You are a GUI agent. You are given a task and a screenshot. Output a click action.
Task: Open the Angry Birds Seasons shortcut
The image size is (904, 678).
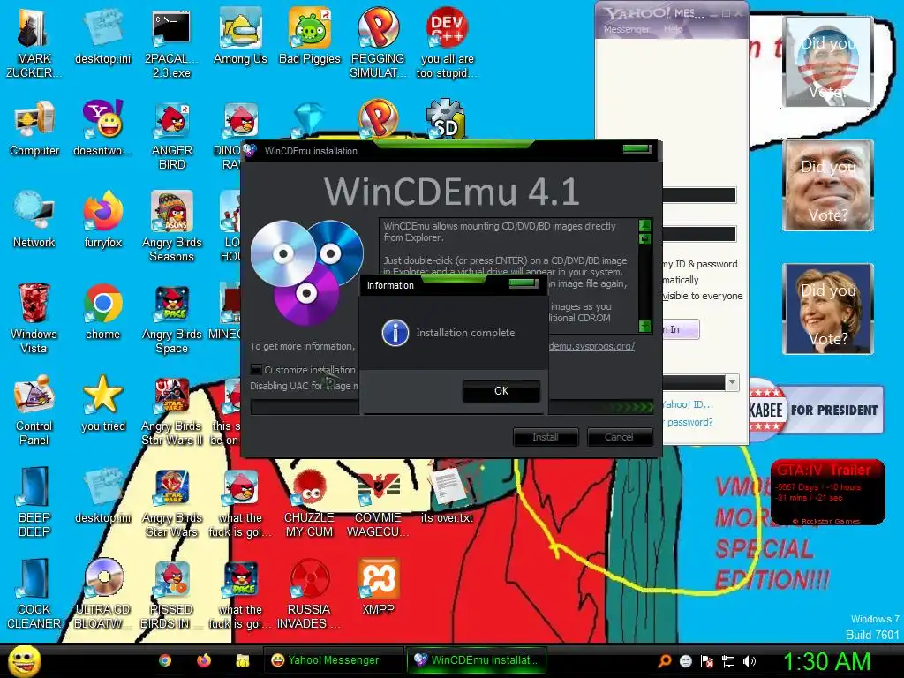(171, 226)
